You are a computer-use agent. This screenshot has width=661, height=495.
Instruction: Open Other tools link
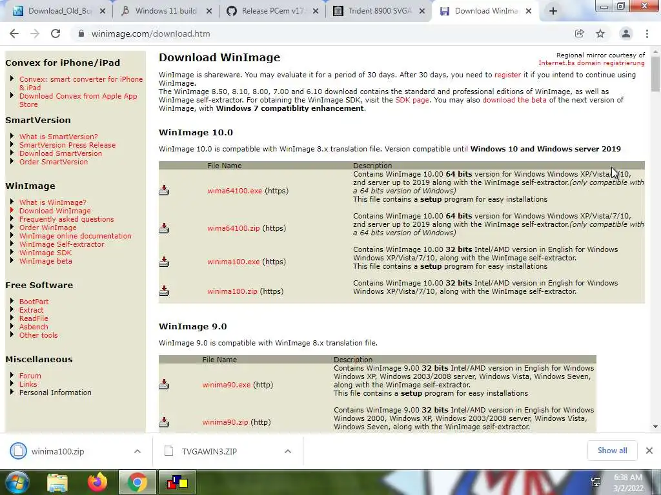click(38, 335)
